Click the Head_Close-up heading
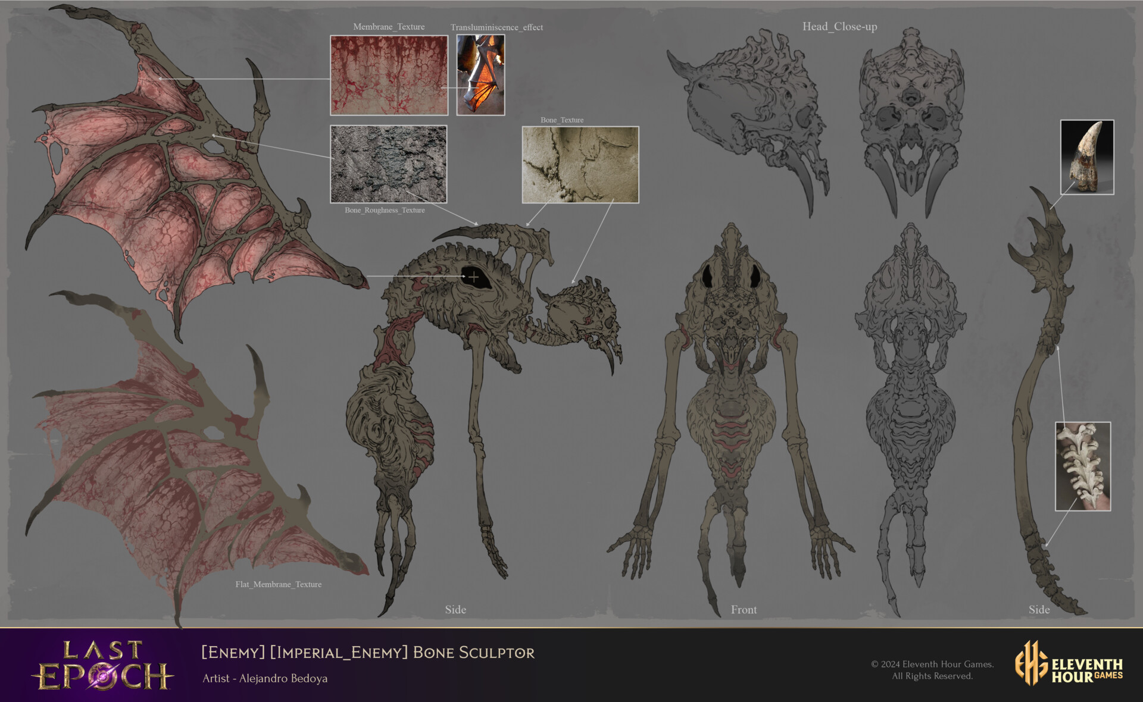Image resolution: width=1143 pixels, height=702 pixels. (839, 26)
